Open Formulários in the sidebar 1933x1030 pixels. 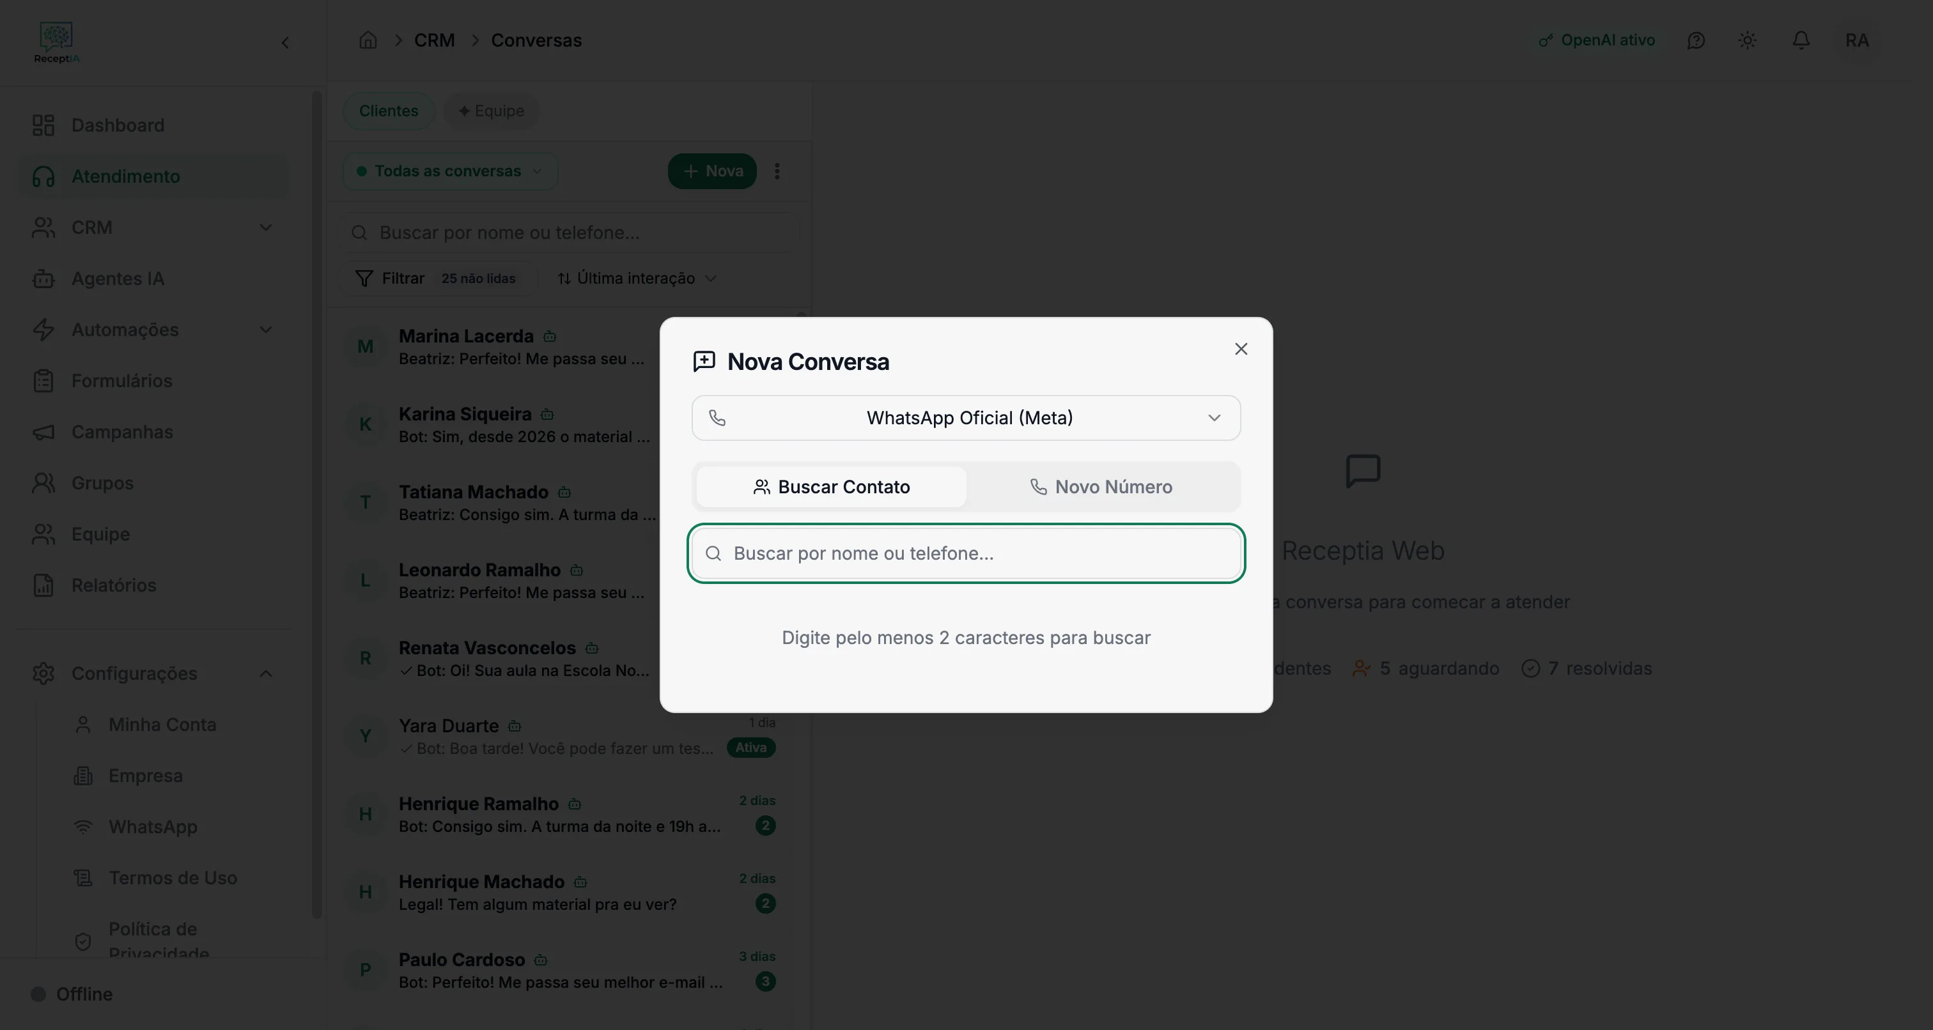[153, 380]
